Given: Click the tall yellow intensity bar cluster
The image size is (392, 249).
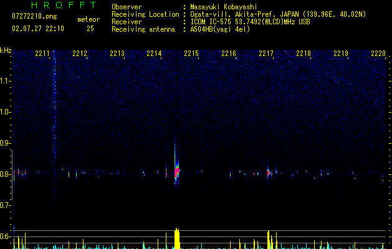Looking at the screenshot, I should coord(177,238).
